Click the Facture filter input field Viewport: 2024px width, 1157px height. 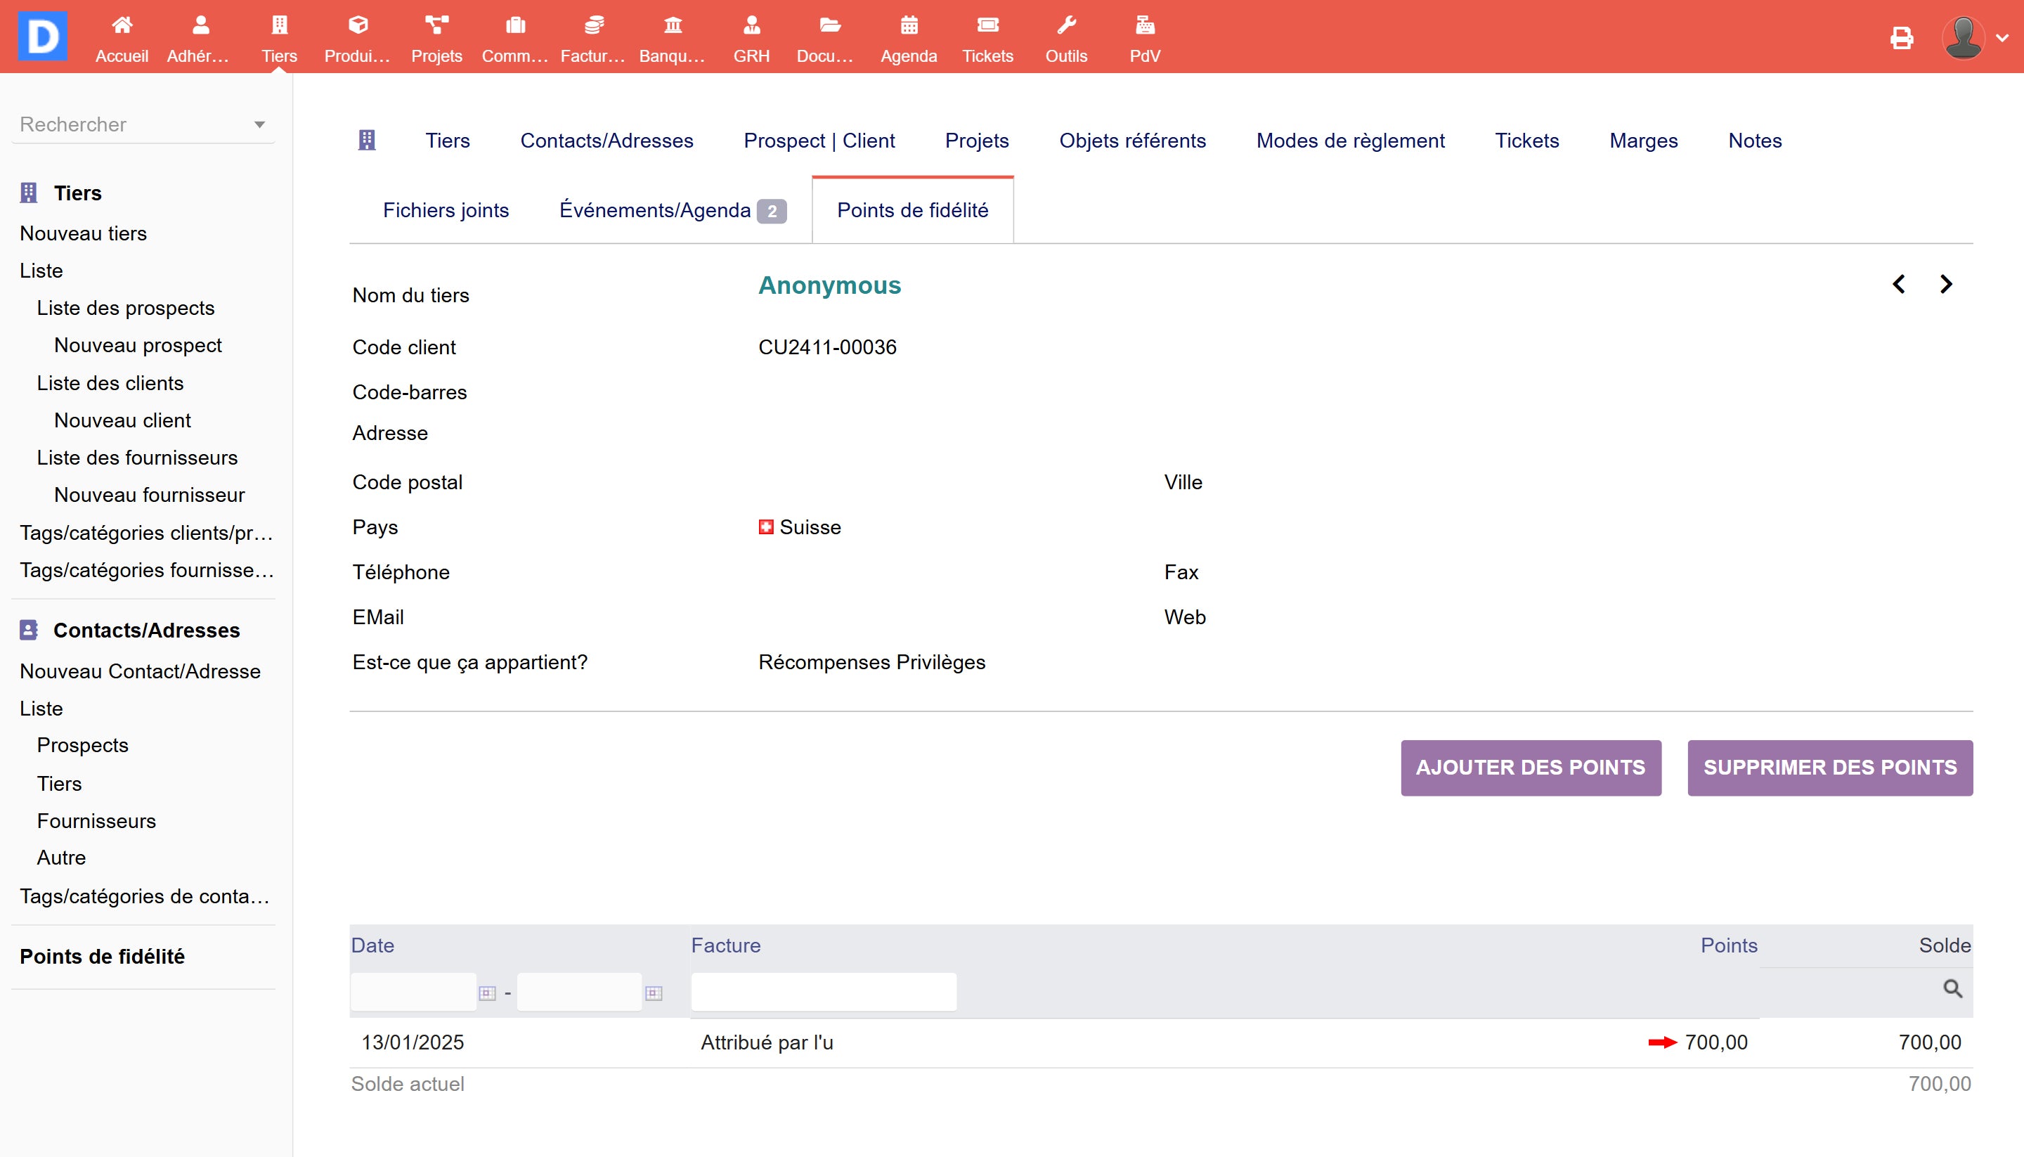pos(823,992)
